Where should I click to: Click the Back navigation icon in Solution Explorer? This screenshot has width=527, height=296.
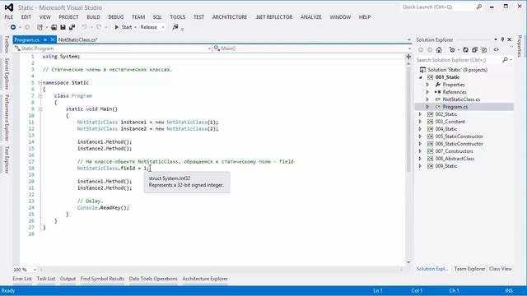421,50
